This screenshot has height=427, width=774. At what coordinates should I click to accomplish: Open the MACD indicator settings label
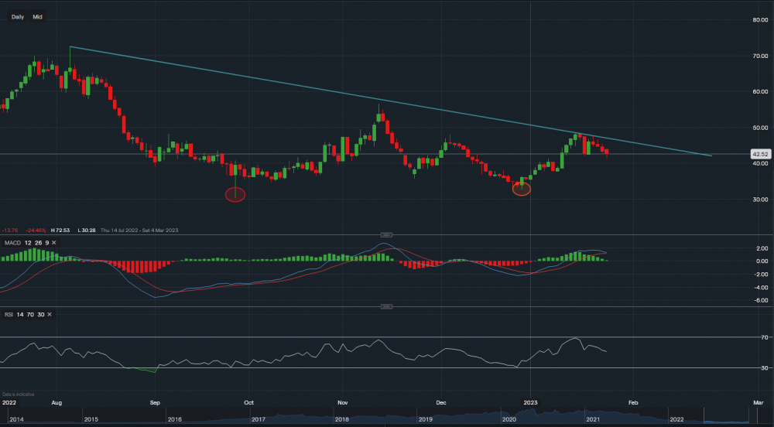(11, 243)
